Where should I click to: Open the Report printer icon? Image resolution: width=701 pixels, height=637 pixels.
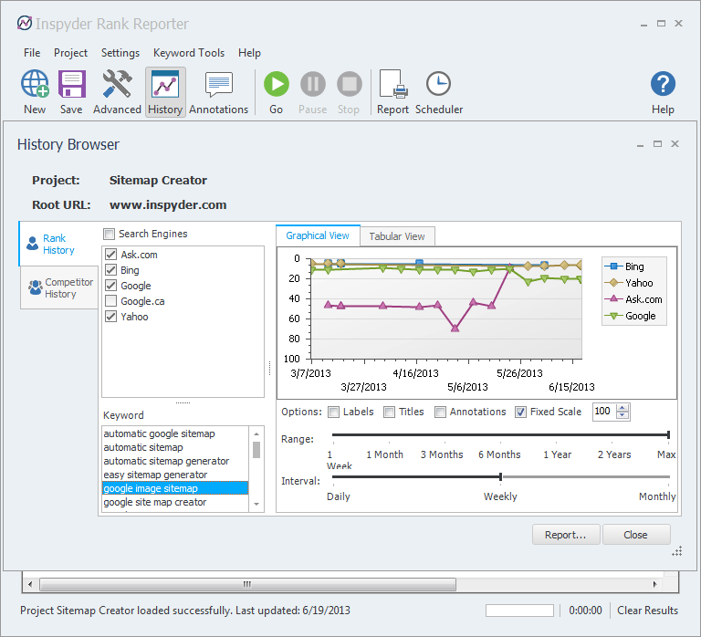[x=392, y=85]
